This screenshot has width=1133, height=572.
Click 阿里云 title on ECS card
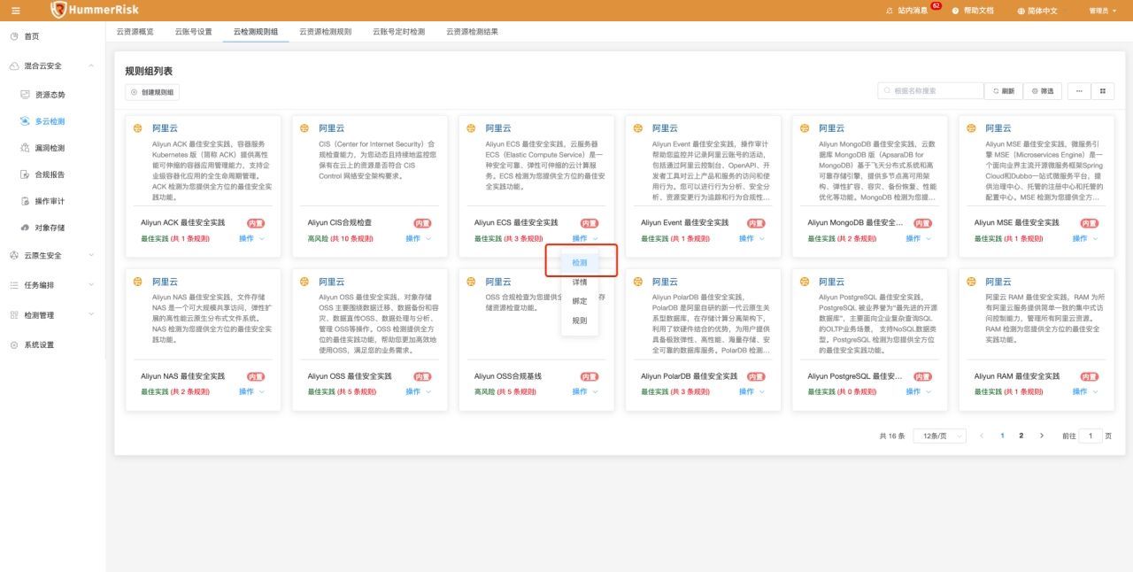[498, 128]
